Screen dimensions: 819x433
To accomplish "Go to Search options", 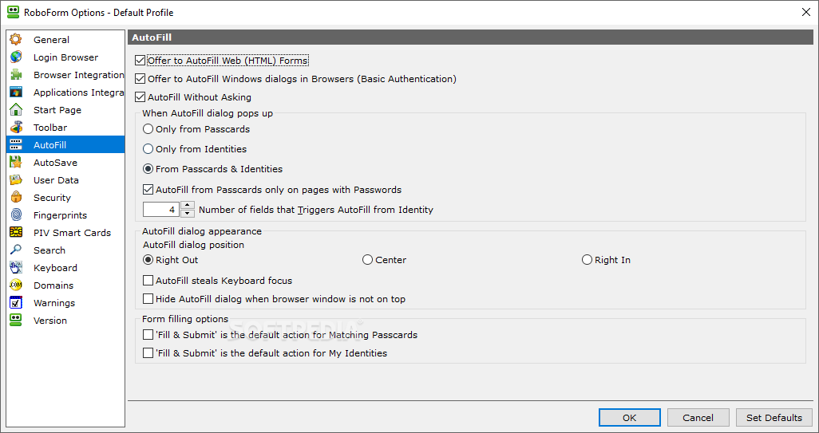I will [x=65, y=250].
